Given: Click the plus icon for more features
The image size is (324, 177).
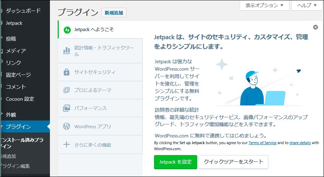Looking at the screenshot, I should 66,144.
